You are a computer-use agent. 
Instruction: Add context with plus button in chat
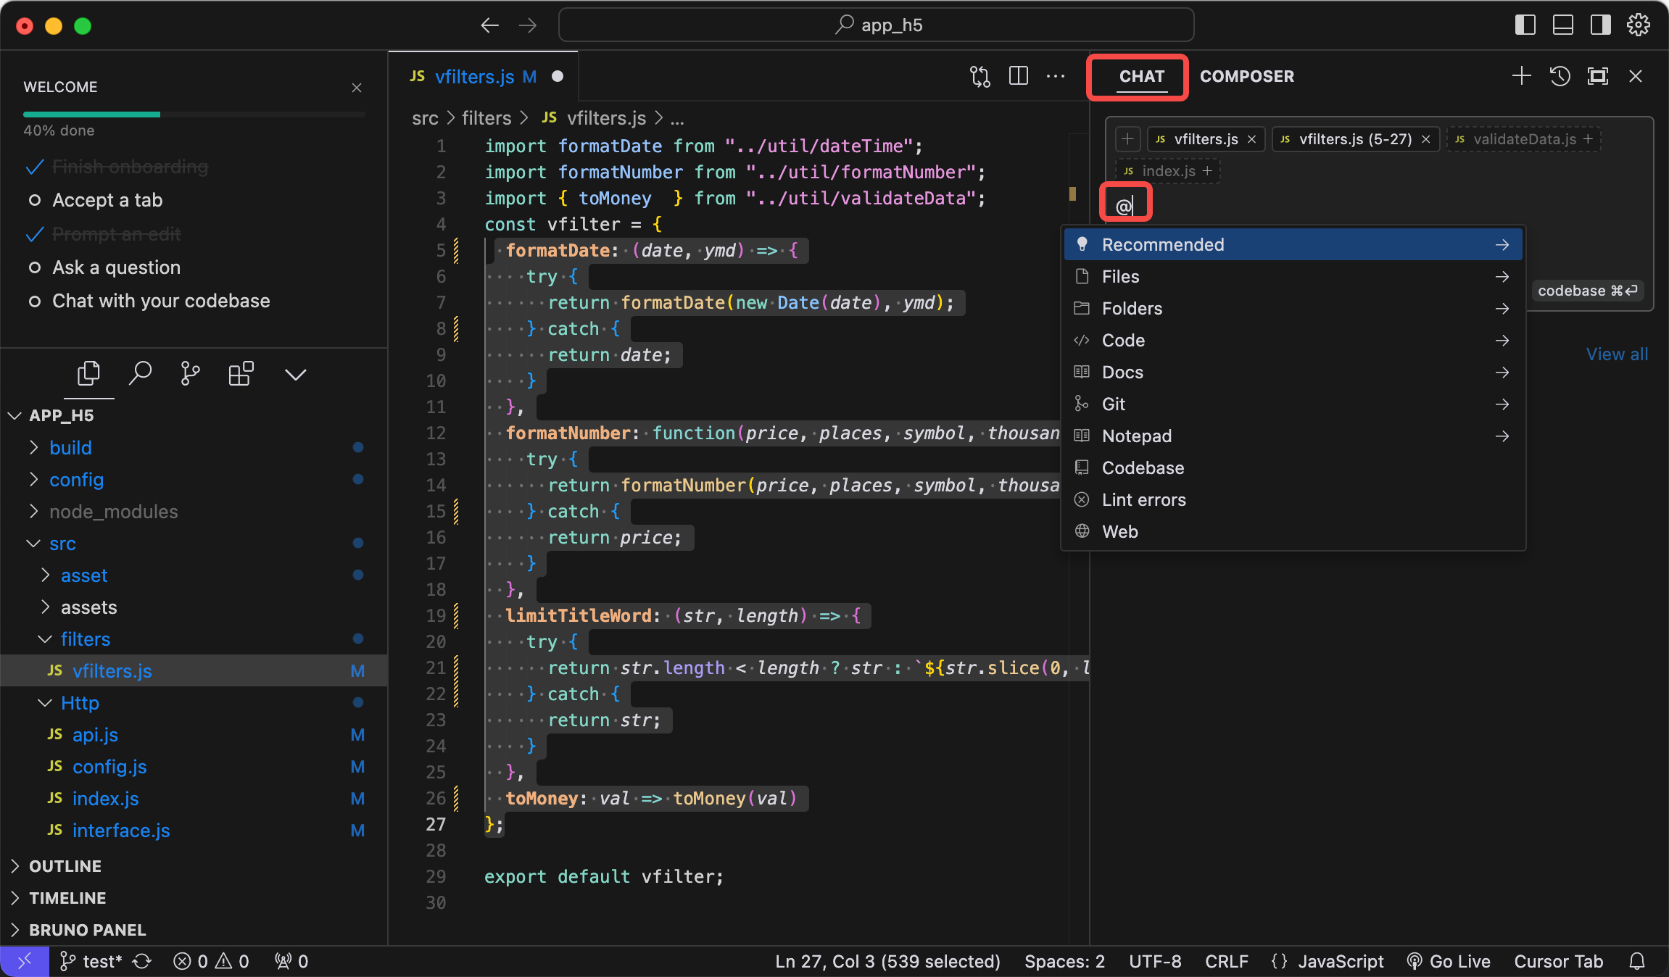click(x=1127, y=138)
